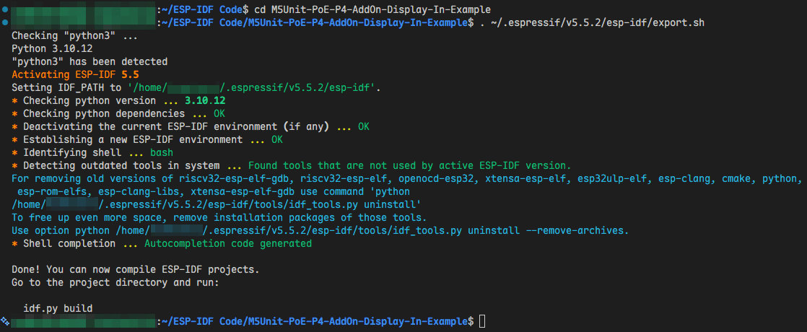Viewport: 807px width, 332px height.
Task: Open the idf_tools.py uninstall --remove-archives path
Action: pos(370,230)
